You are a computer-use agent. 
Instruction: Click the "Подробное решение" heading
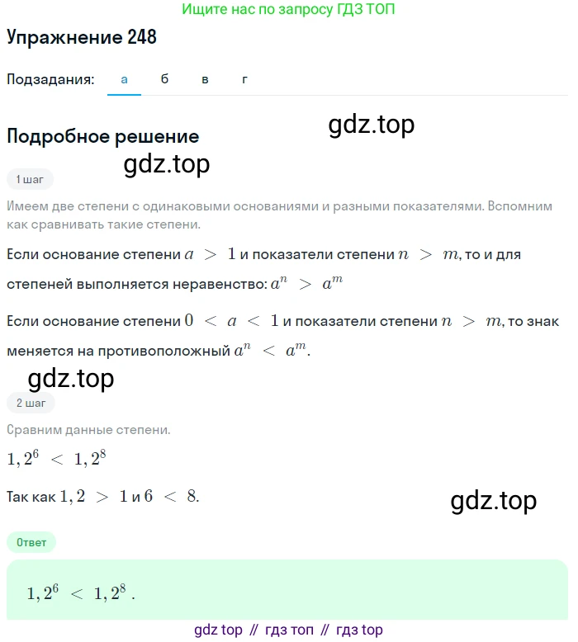(102, 136)
